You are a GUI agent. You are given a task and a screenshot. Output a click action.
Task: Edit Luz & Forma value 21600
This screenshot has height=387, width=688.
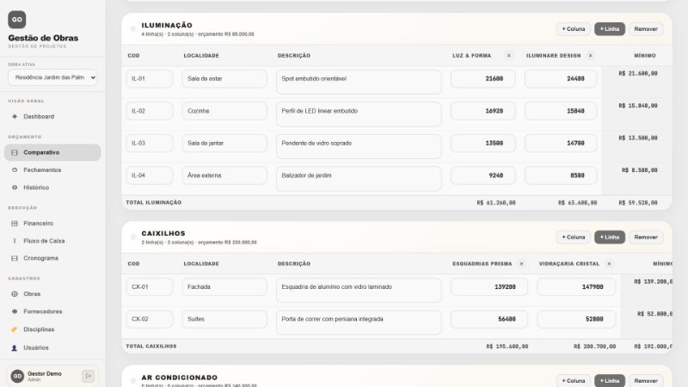click(482, 79)
